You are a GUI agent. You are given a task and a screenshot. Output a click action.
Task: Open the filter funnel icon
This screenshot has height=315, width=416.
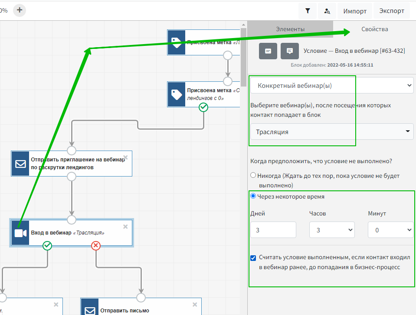(x=308, y=11)
